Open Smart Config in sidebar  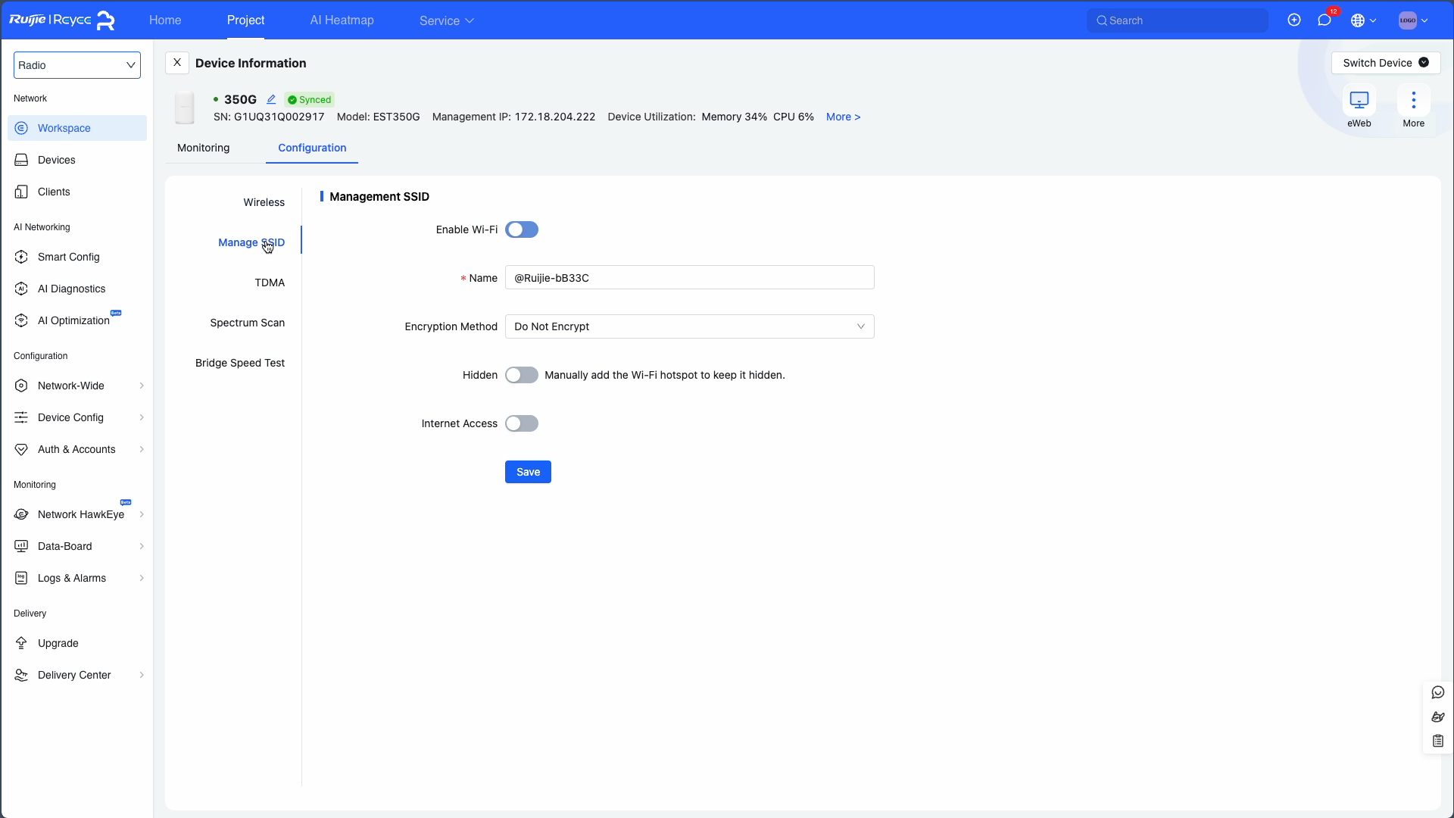(68, 257)
